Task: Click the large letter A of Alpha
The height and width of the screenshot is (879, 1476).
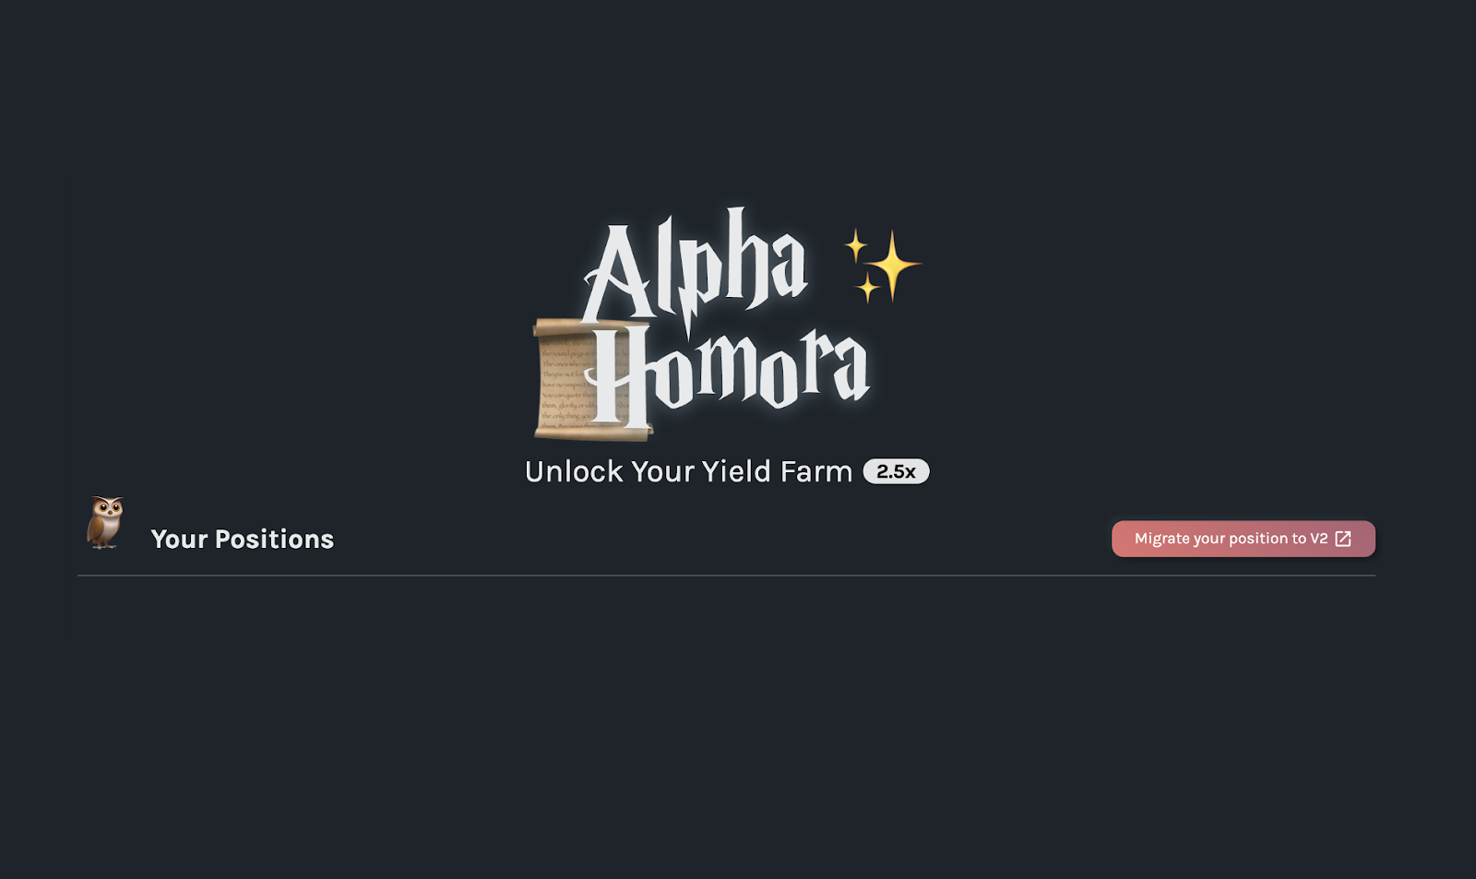Action: pyautogui.click(x=620, y=273)
